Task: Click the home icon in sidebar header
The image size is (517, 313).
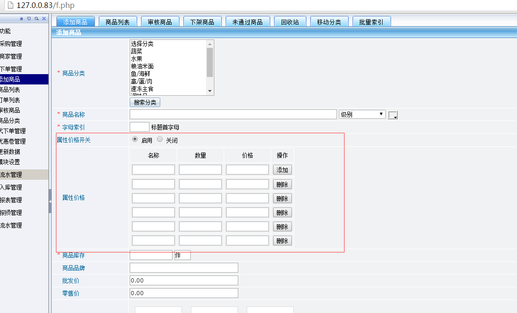Action: (x=22, y=19)
